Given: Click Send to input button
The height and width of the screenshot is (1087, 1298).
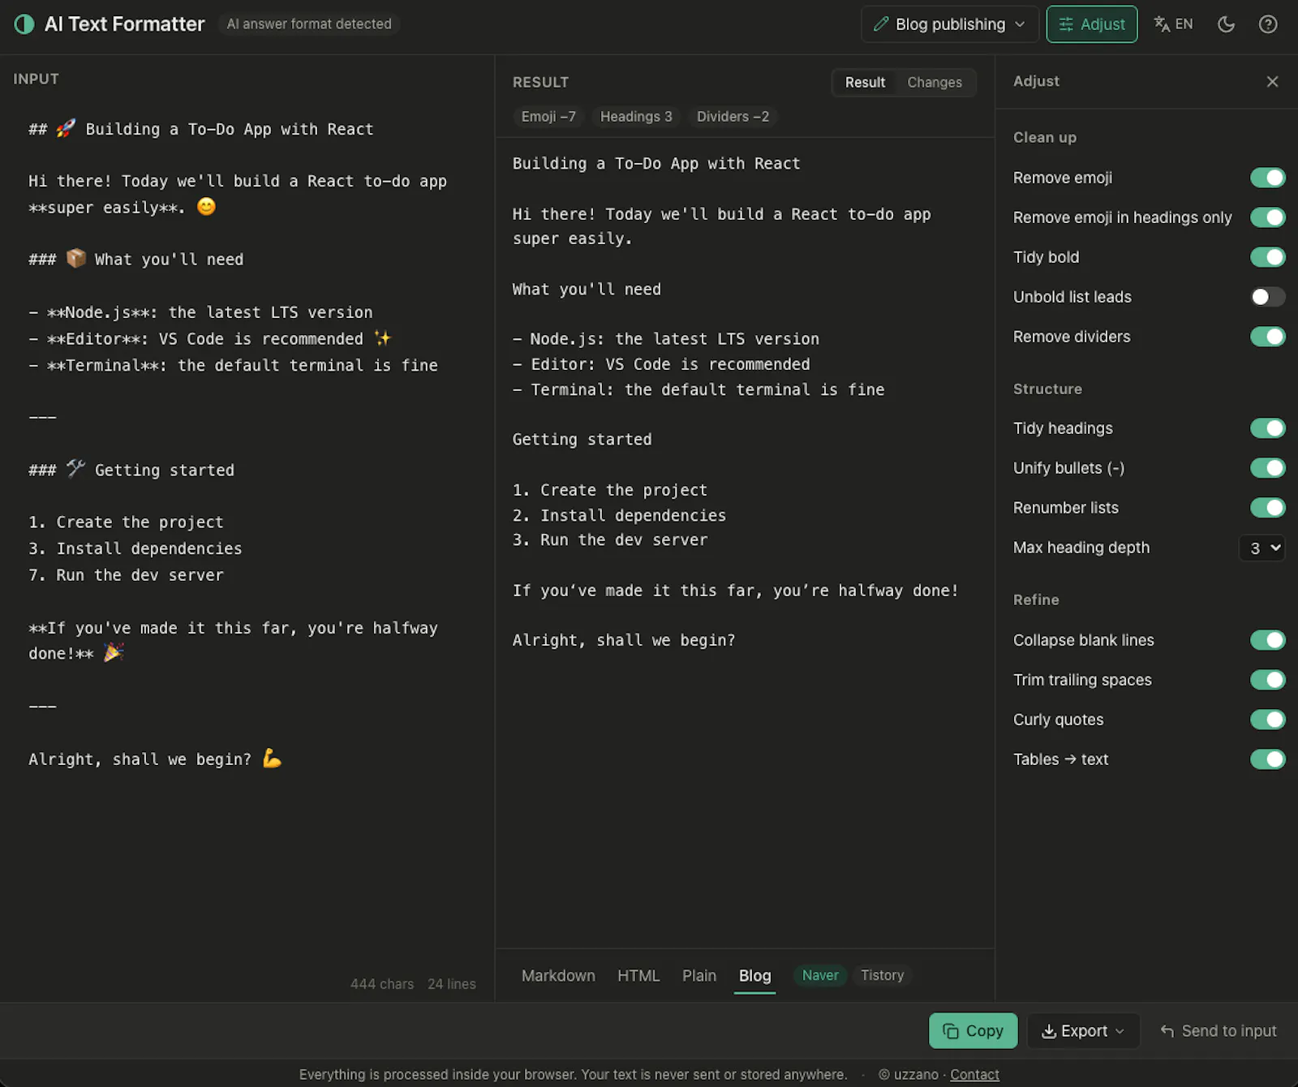Looking at the screenshot, I should 1218,1031.
